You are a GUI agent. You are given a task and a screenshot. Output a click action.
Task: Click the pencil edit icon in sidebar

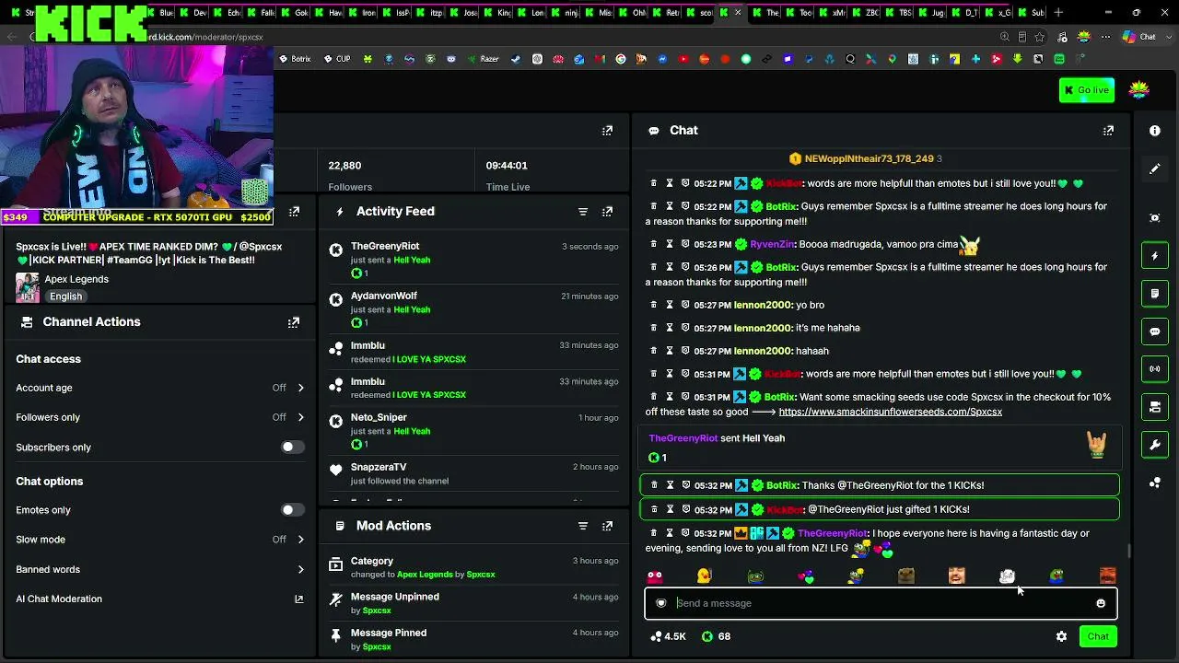[1155, 169]
